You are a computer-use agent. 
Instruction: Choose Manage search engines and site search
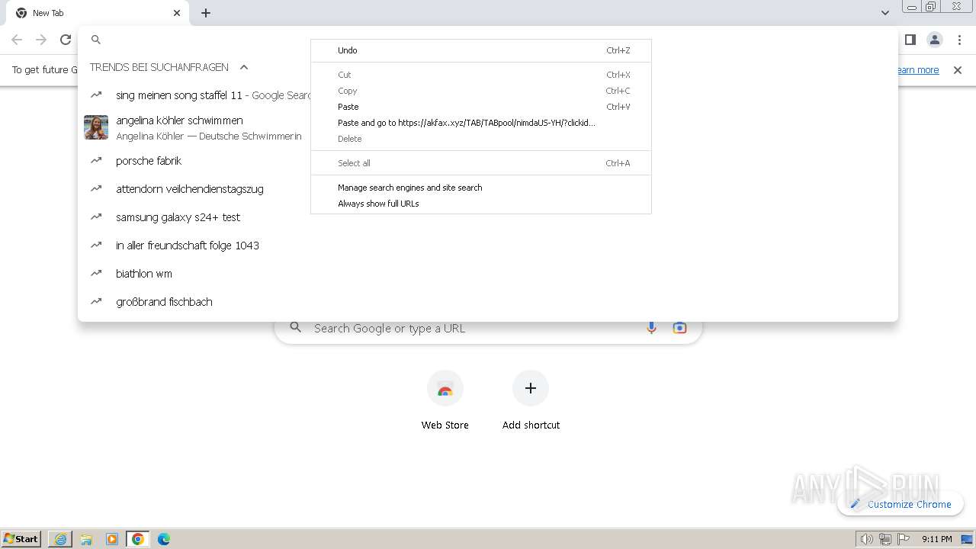[x=481, y=188]
